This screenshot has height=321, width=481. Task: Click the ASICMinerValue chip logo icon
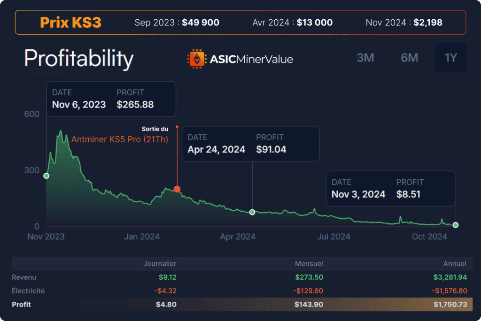point(197,59)
